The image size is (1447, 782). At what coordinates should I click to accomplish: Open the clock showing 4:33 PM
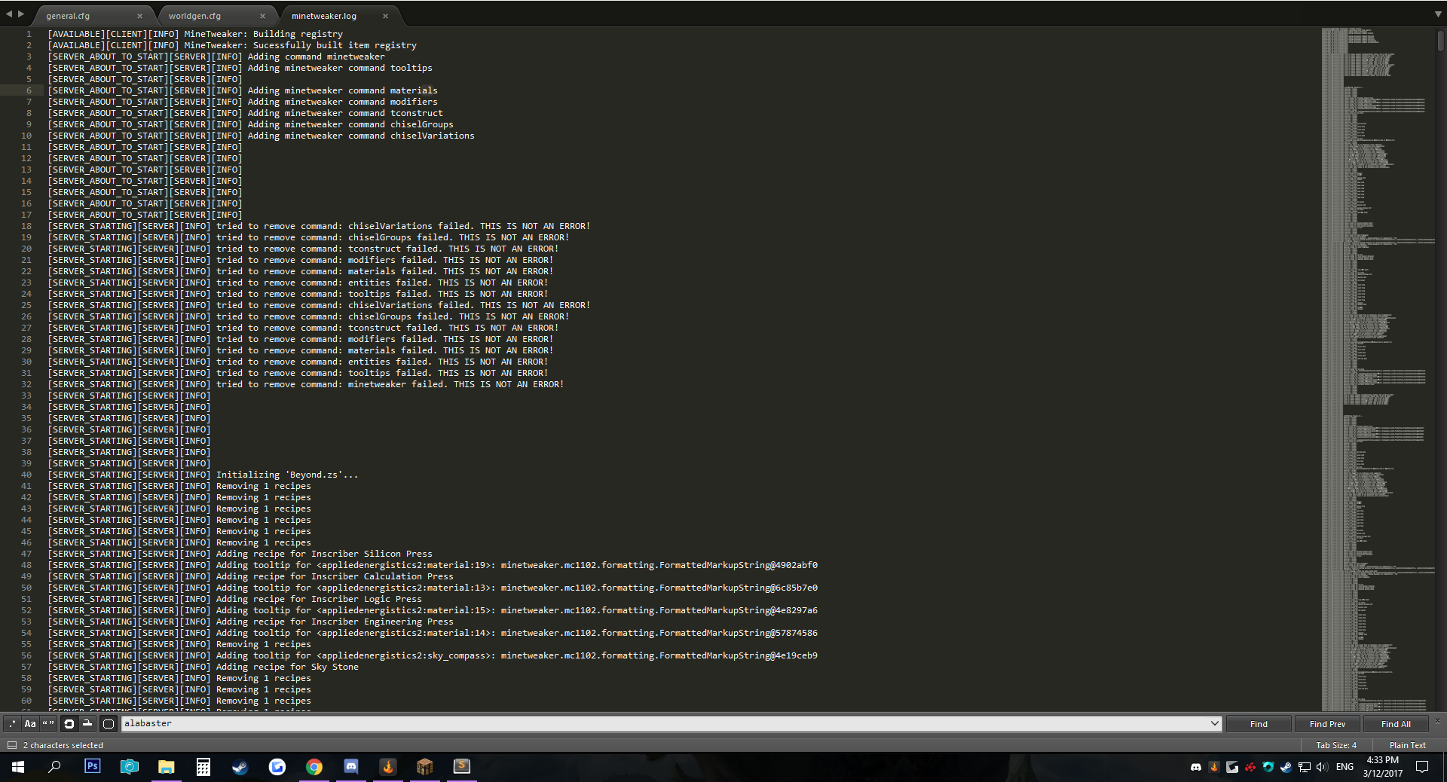tap(1383, 767)
